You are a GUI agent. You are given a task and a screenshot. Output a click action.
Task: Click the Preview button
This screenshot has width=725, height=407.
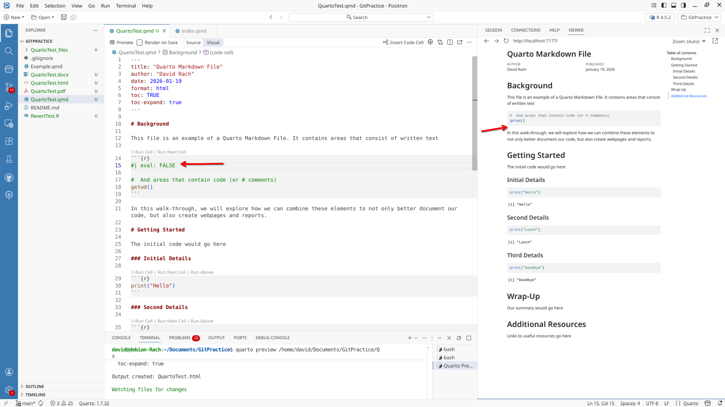[x=121, y=43]
